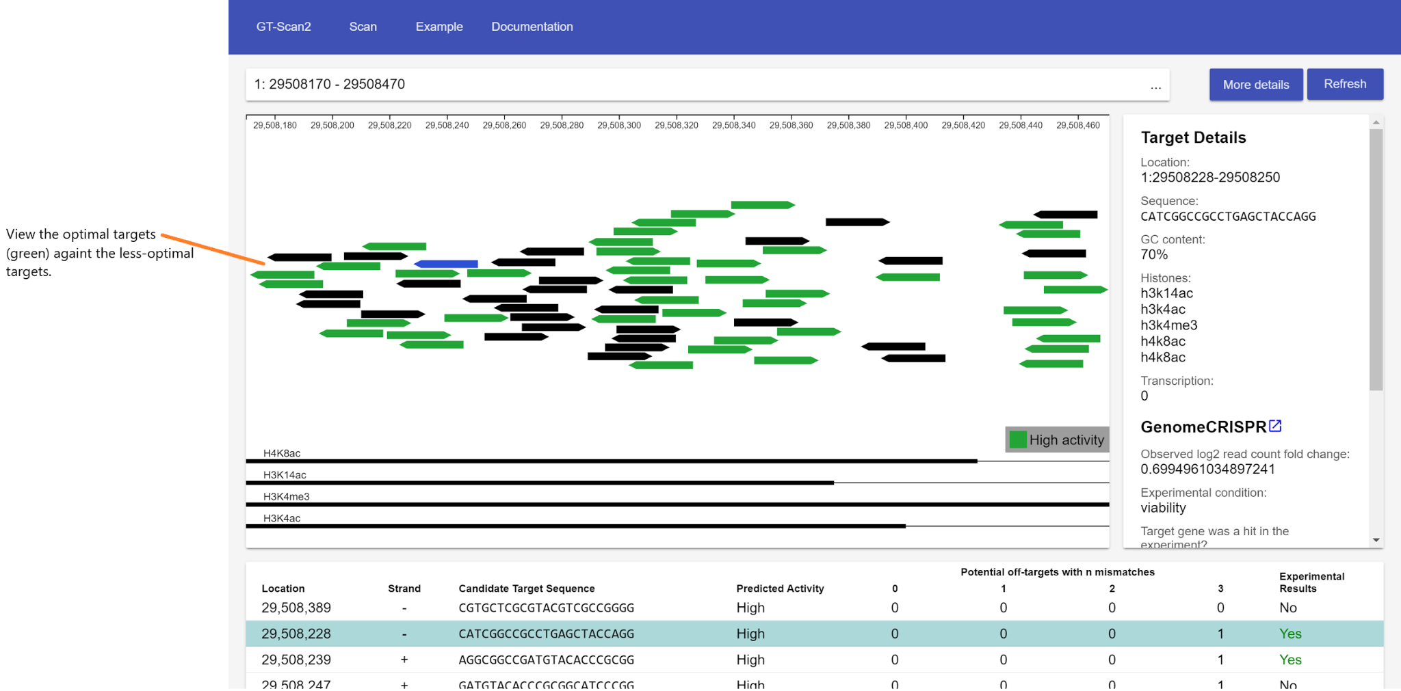Select table row at location 29,508,239

pos(684,660)
